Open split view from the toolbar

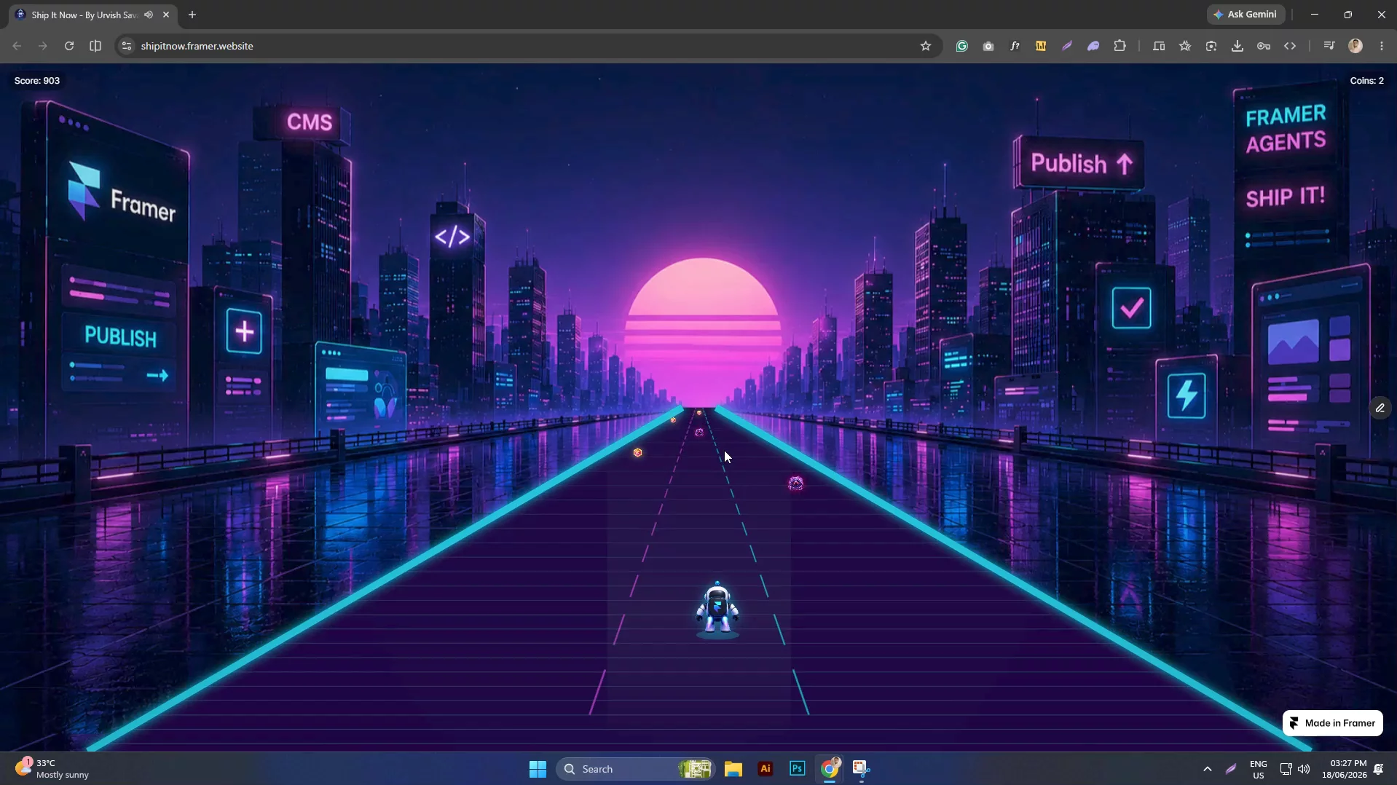click(95, 46)
